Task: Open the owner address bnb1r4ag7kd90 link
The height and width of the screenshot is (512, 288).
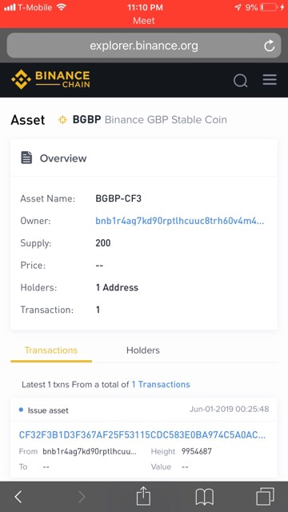Action: click(x=179, y=221)
